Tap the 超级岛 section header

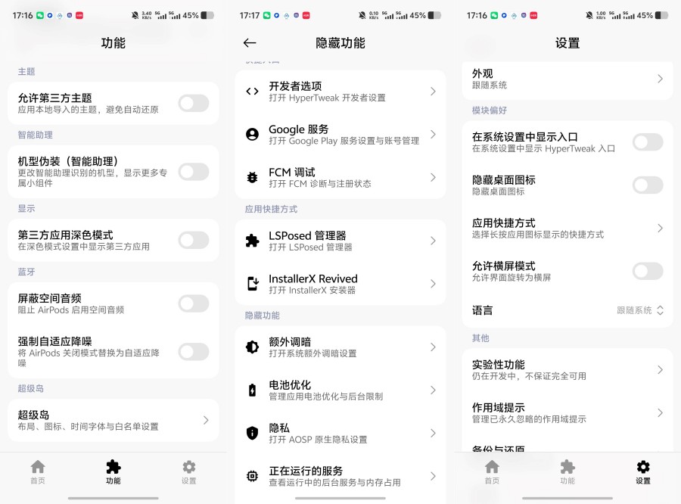[x=30, y=388]
